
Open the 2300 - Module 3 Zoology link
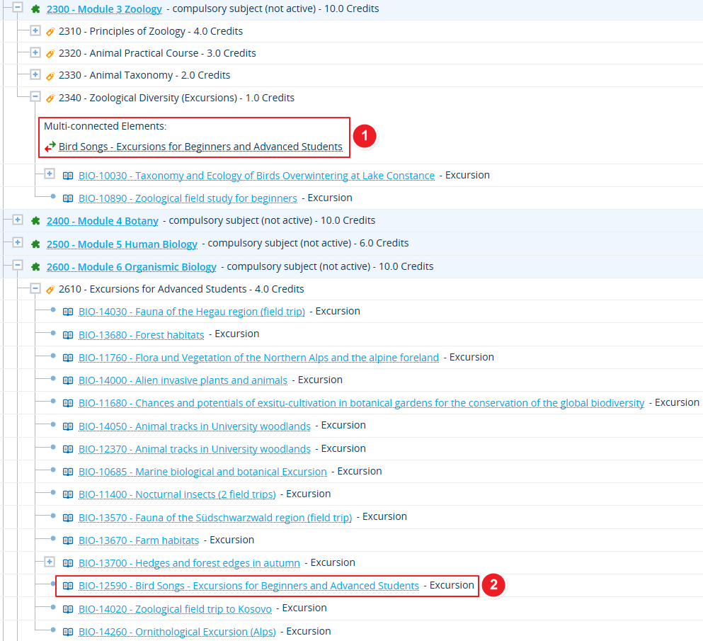(104, 9)
